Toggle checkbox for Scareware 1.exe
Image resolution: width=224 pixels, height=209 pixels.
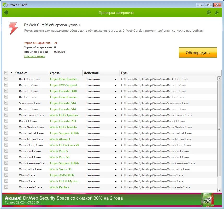click(x=6, y=103)
